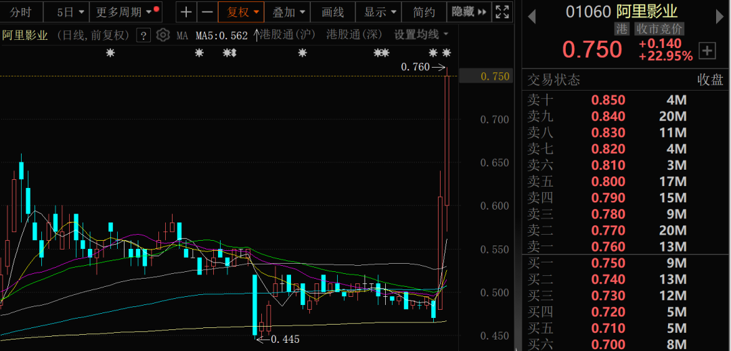Open the 显示 menu
This screenshot has width=731, height=351.
(x=379, y=12)
